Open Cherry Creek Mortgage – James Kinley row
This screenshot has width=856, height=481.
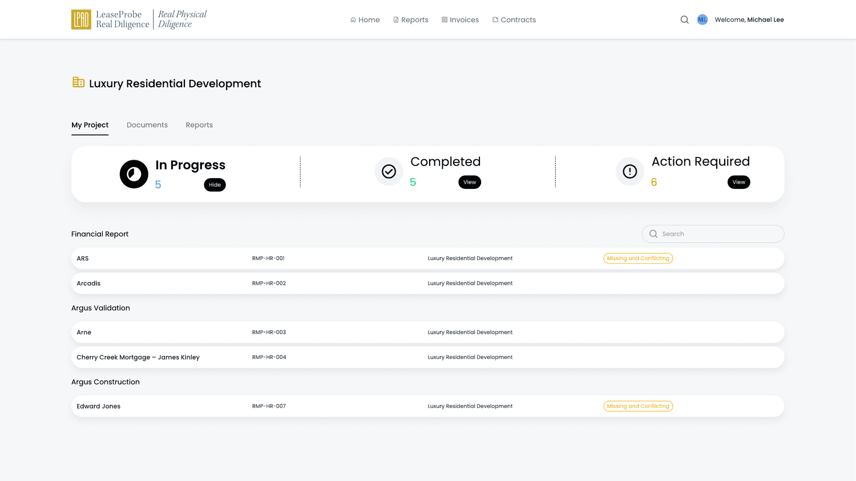pos(428,357)
